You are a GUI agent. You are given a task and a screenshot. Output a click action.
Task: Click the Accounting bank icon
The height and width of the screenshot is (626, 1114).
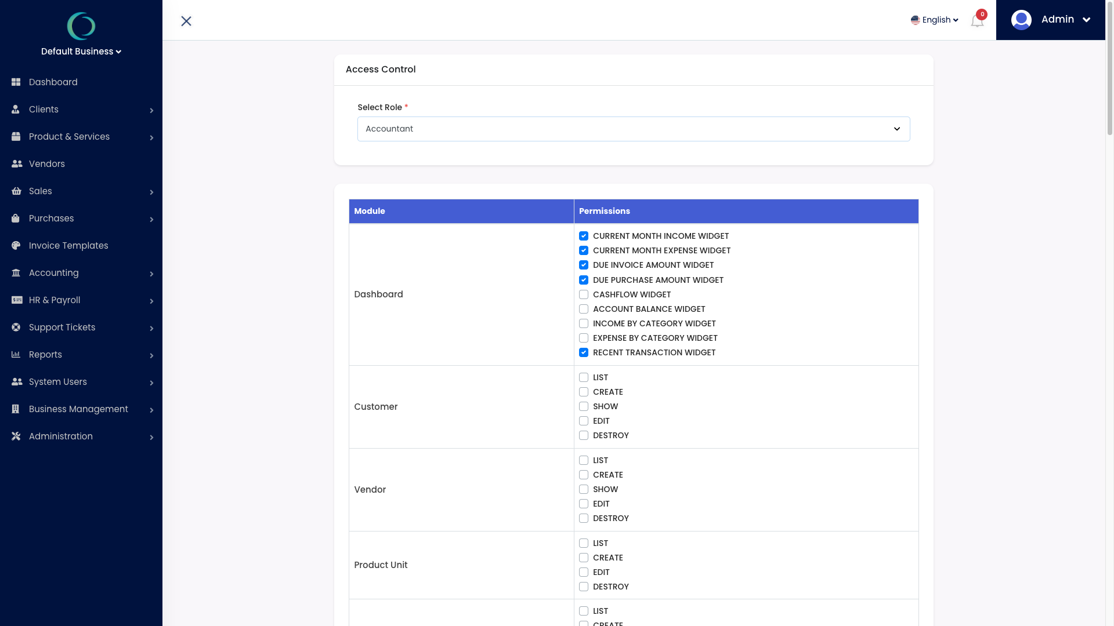pos(16,273)
